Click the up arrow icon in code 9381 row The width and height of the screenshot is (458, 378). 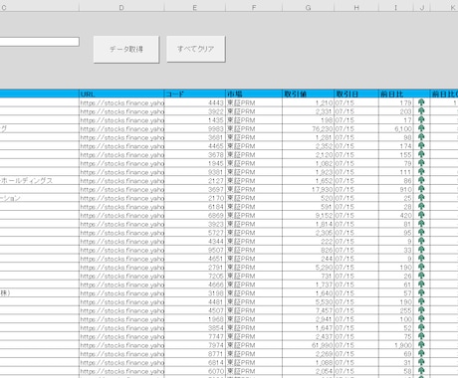[421, 171]
